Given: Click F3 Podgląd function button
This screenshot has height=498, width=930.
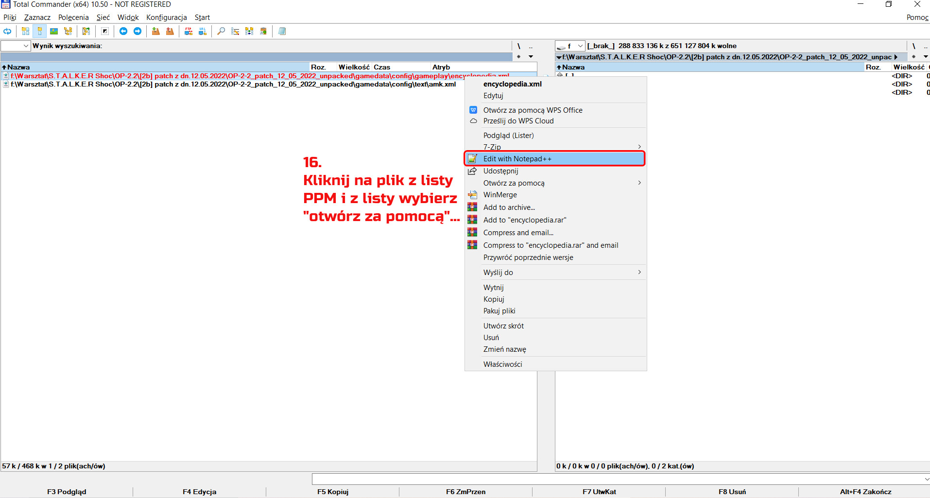Looking at the screenshot, I should point(67,492).
